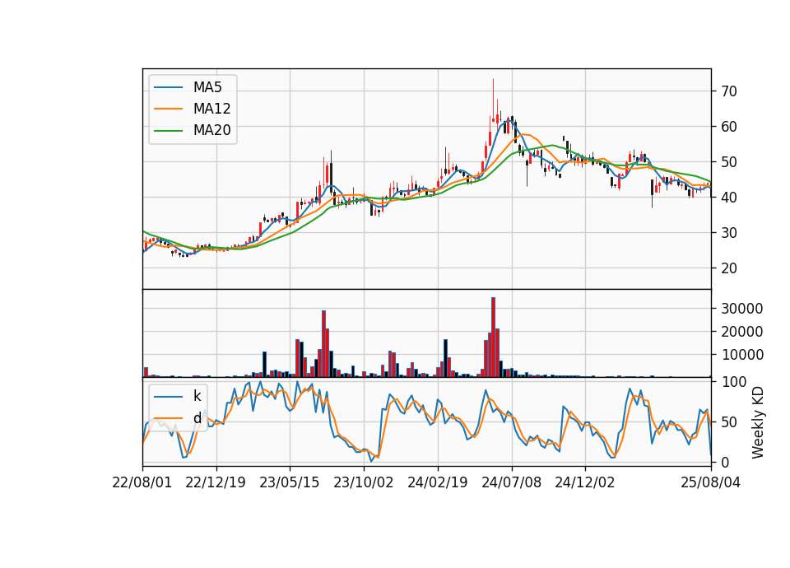Click the 24/12/02 date tick label
Image resolution: width=790 pixels, height=568 pixels.
coord(585,482)
